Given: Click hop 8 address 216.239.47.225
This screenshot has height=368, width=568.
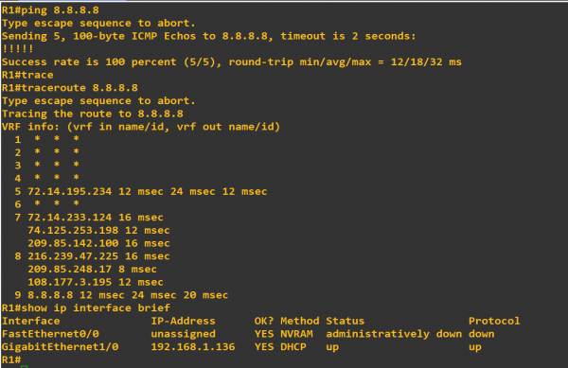Looking at the screenshot, I should pos(73,256).
